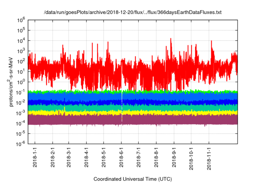Click the 2018-10-1 date label

tap(191, 158)
